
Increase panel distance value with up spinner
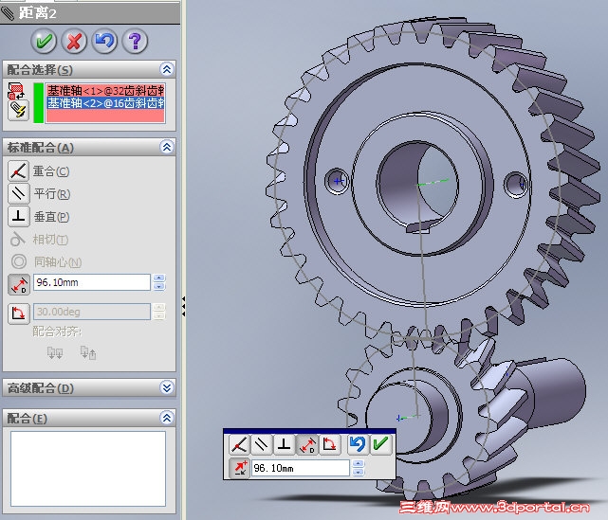159,278
